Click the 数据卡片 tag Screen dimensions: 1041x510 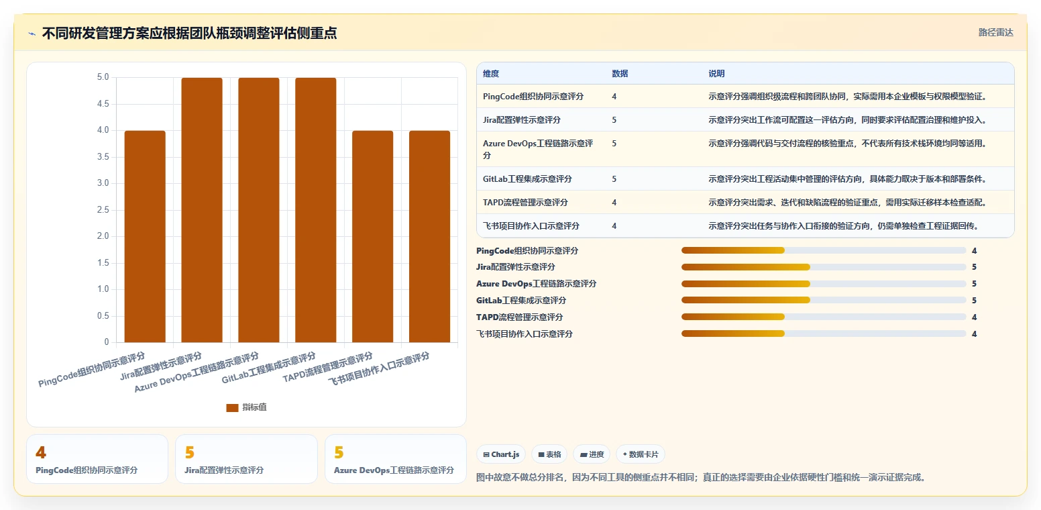pyautogui.click(x=641, y=454)
